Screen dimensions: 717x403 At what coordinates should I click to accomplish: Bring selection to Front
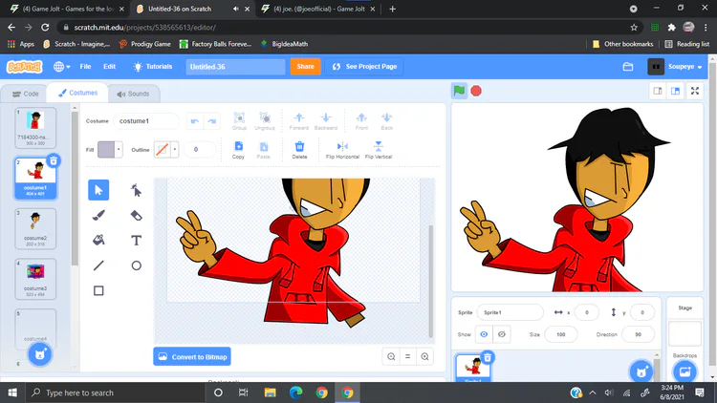[x=361, y=121]
